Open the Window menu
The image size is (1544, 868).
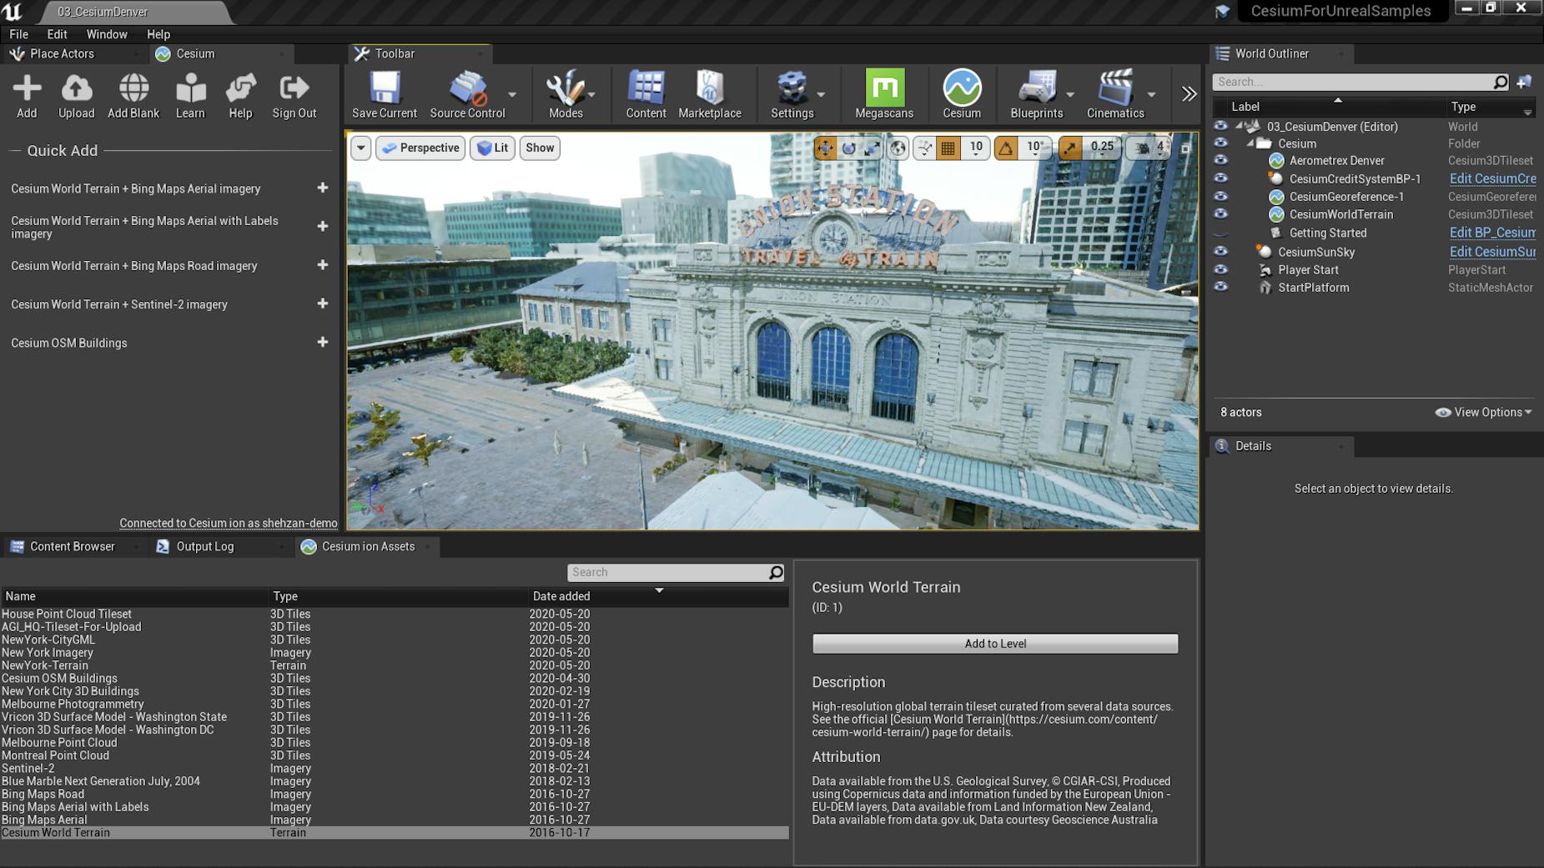[107, 34]
